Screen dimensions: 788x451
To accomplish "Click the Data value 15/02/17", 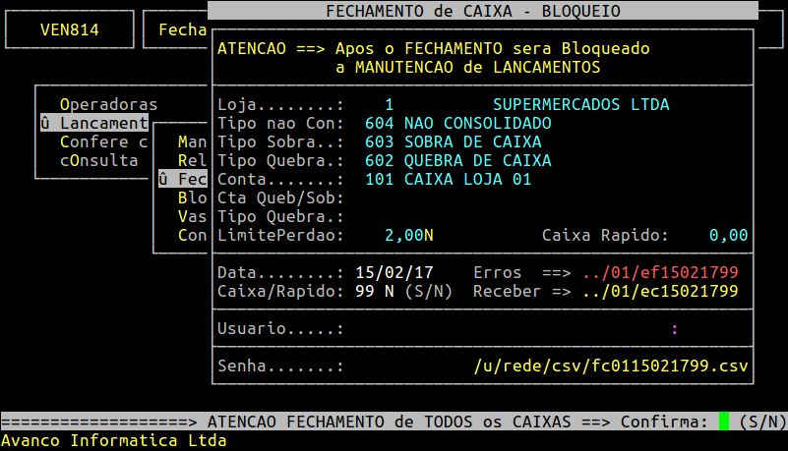I will pos(394,272).
